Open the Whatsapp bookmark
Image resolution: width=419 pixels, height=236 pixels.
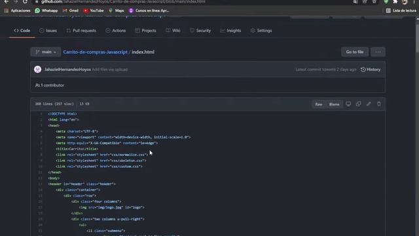pos(46,10)
